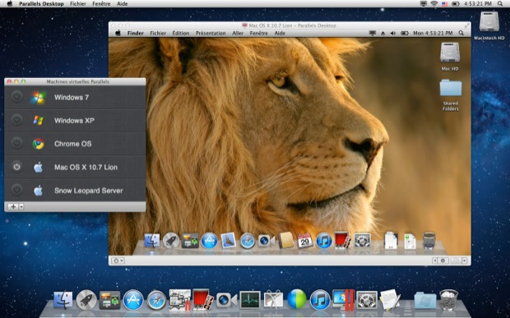Select Chrome OS virtual machine entry
This screenshot has height=318, width=510.
[75, 144]
